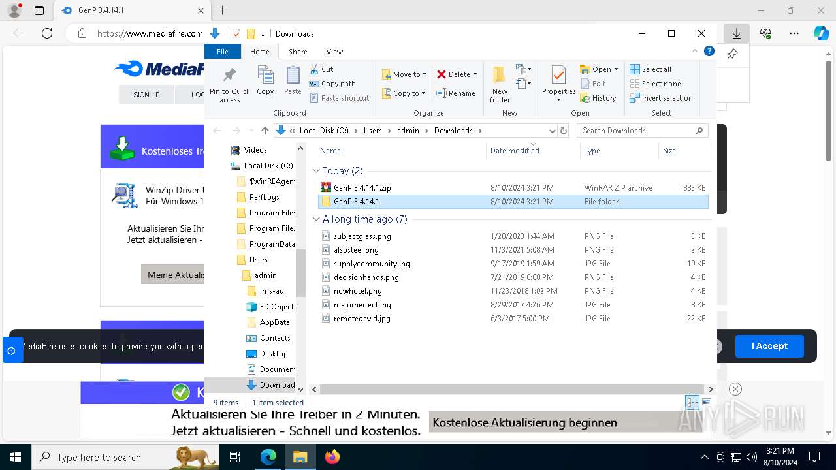Open Edge Copilot sidebar icon
The height and width of the screenshot is (470, 836).
coord(821,33)
